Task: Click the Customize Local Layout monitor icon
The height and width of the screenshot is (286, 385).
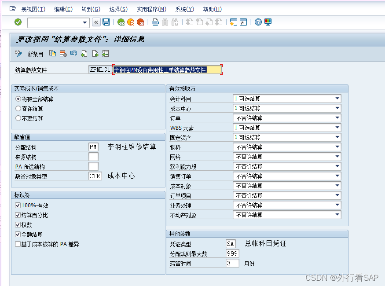Action: coord(268,22)
